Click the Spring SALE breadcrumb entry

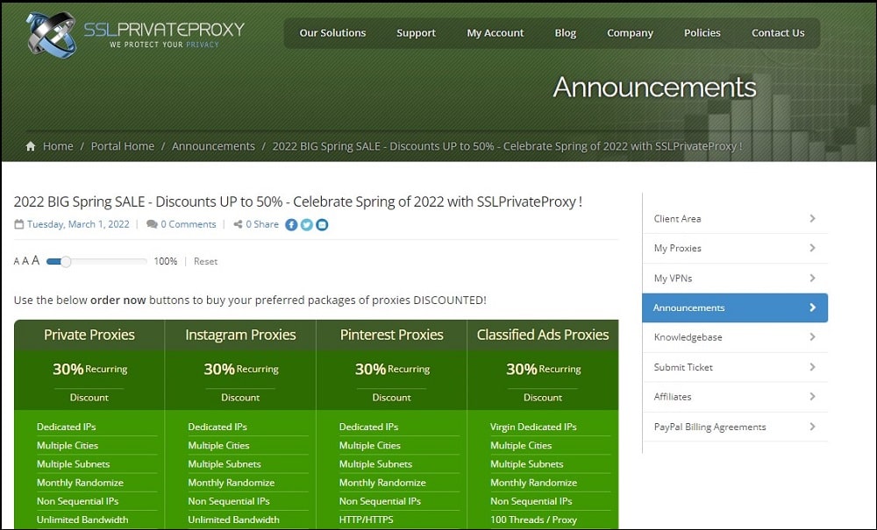[x=507, y=146]
